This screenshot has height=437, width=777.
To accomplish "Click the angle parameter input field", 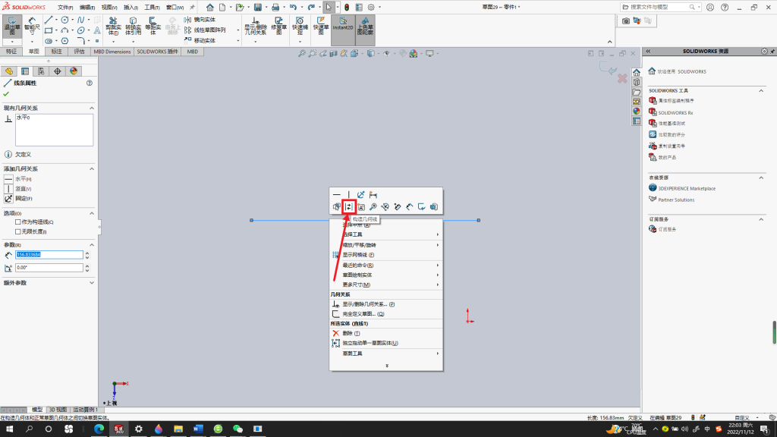I will (49, 268).
